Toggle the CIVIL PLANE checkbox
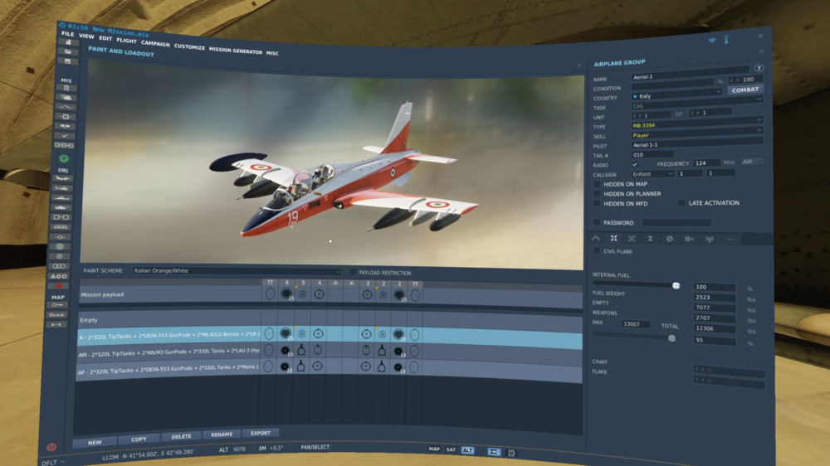Viewport: 830px width, 466px height. point(597,250)
